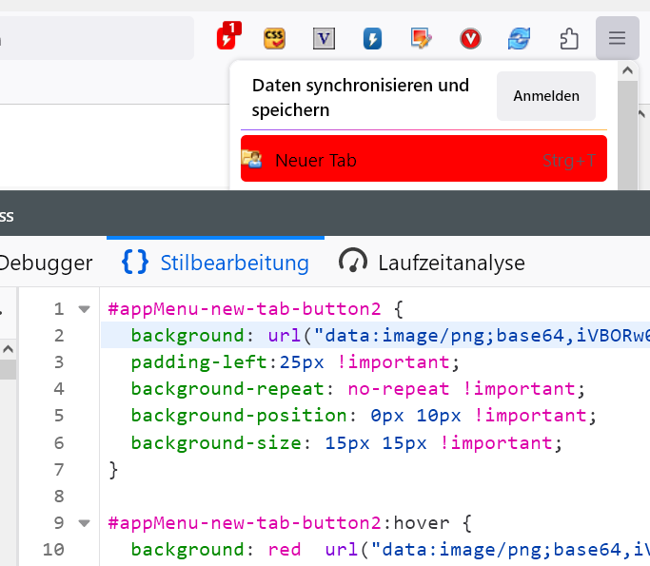The image size is (650, 566).
Task: Open the puzzle piece extensions button
Action: (x=568, y=38)
